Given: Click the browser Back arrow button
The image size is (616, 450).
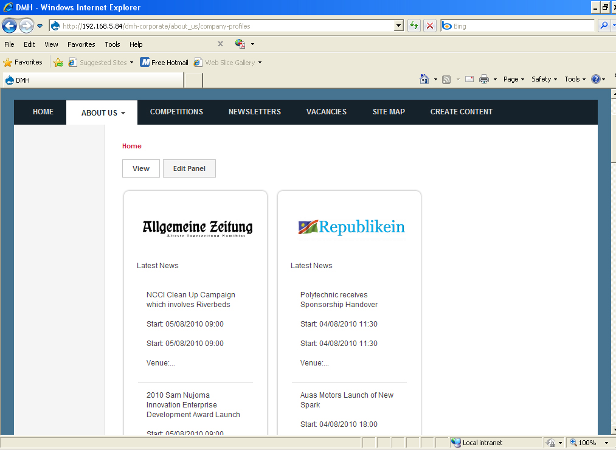Looking at the screenshot, I should (x=9, y=26).
